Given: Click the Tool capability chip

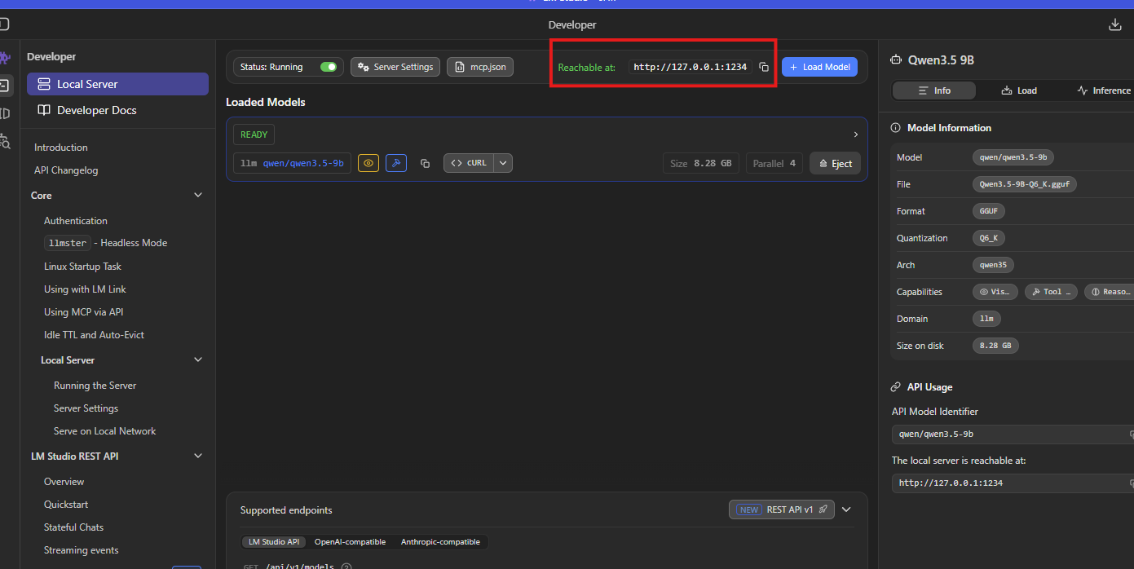Looking at the screenshot, I should click(x=1052, y=292).
